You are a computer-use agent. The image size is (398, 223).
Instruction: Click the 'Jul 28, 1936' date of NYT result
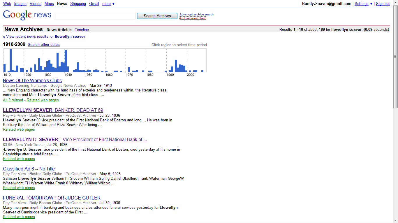pyautogui.click(x=57, y=145)
